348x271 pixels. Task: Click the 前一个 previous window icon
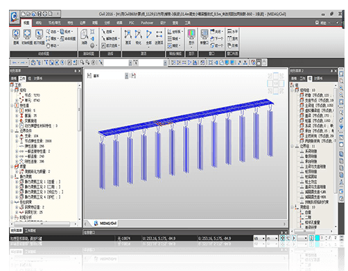[213, 46]
